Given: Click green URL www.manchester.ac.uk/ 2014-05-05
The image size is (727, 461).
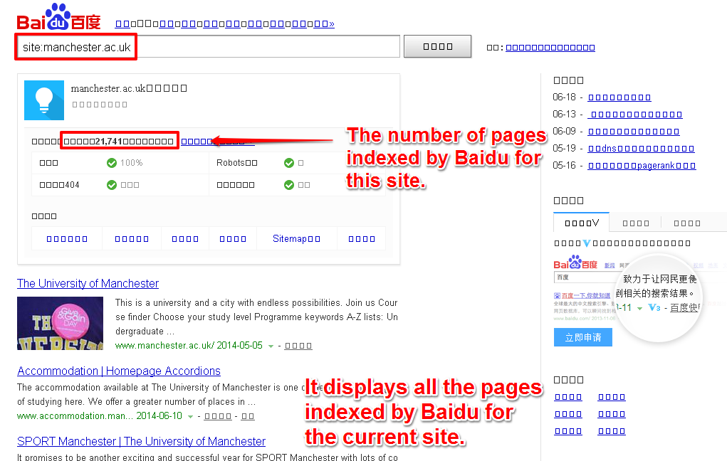Looking at the screenshot, I should pos(189,346).
